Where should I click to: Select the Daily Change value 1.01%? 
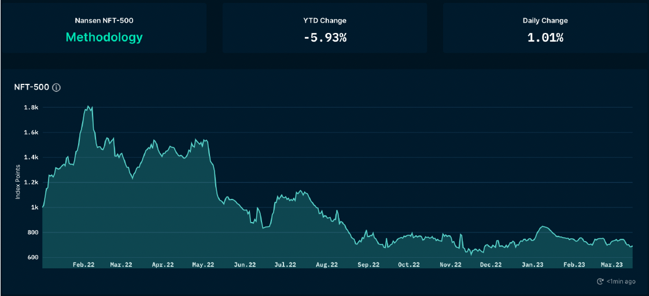tap(545, 38)
